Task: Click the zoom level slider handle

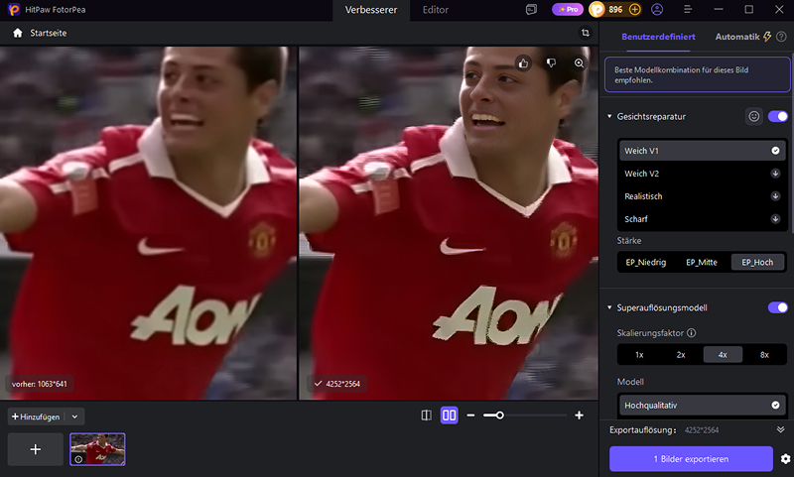Action: tap(500, 416)
